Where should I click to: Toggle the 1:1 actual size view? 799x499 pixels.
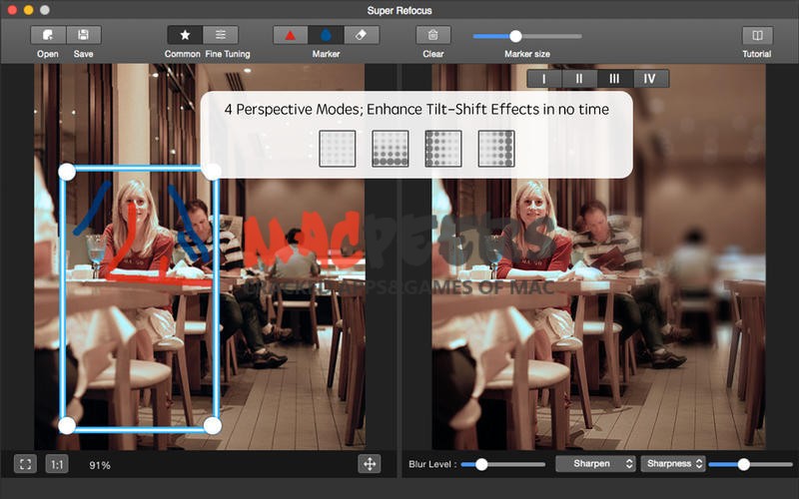tap(57, 464)
